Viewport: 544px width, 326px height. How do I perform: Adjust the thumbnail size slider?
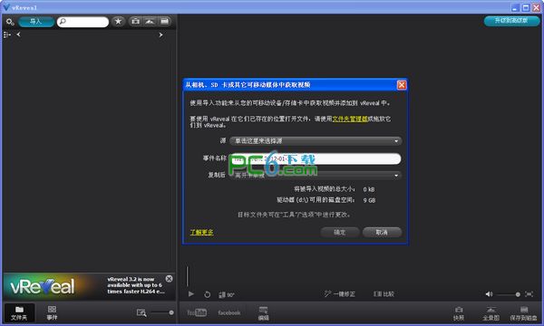[x=162, y=312]
